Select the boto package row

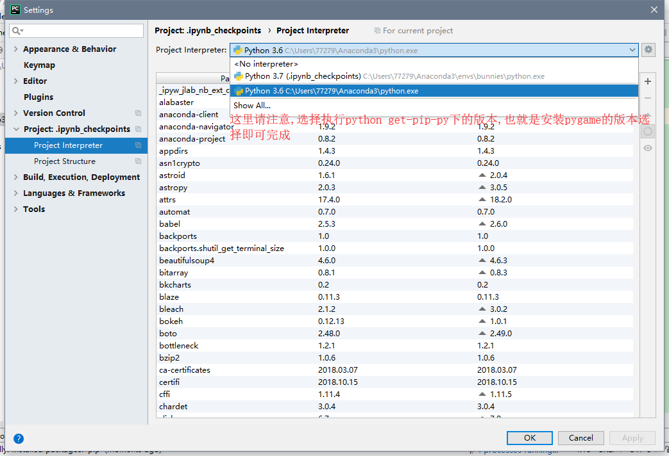click(x=394, y=333)
